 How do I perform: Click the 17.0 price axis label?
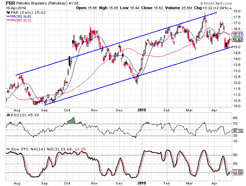(237, 23)
